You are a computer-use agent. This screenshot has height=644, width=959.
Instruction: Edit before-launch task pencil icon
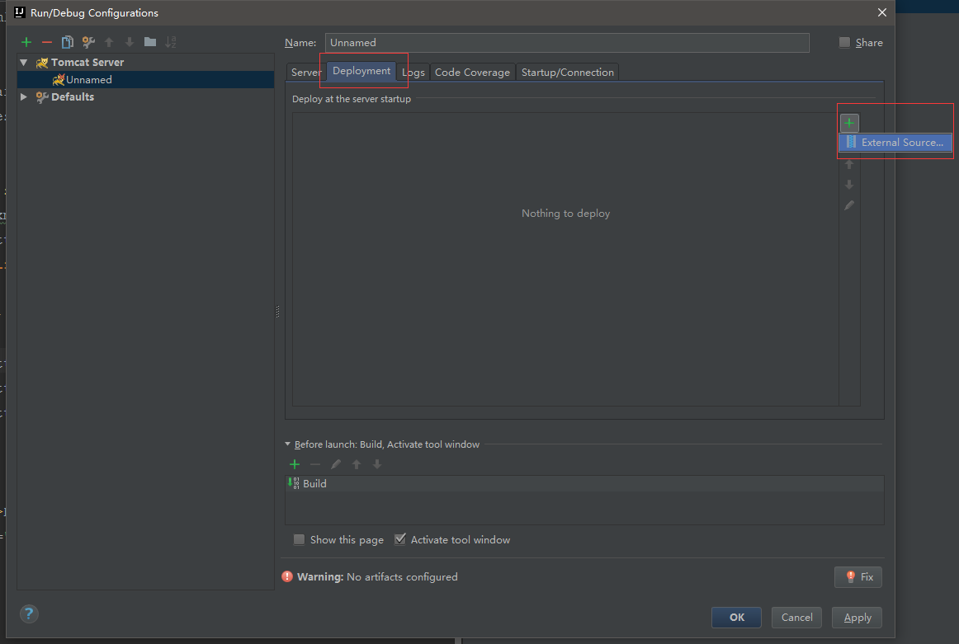[x=336, y=464]
